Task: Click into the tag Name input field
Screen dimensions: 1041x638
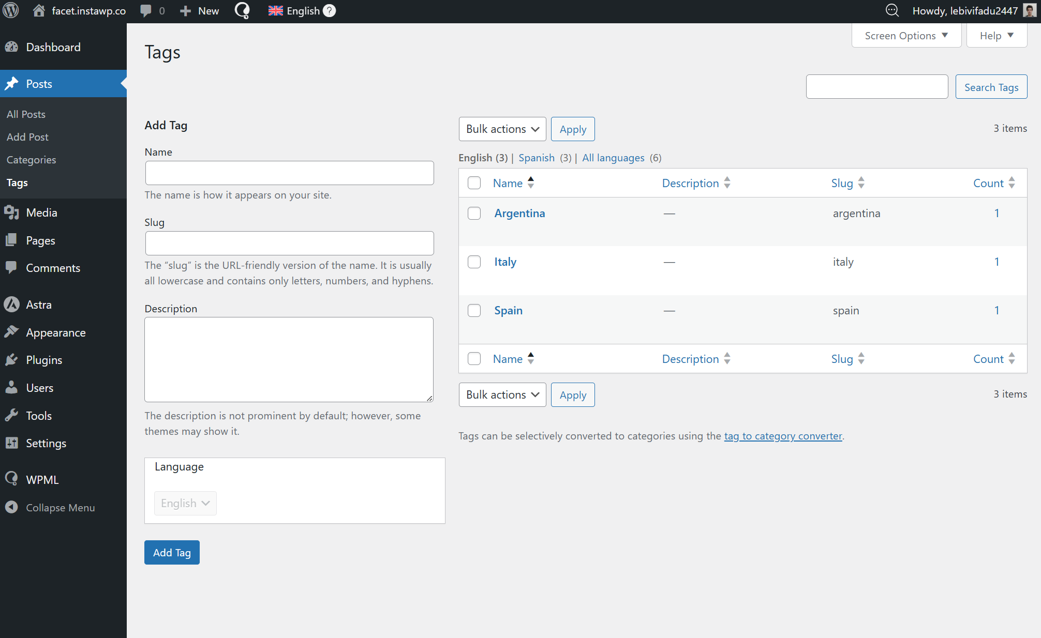Action: (289, 173)
